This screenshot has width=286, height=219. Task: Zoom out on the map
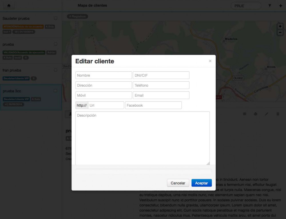(280, 32)
